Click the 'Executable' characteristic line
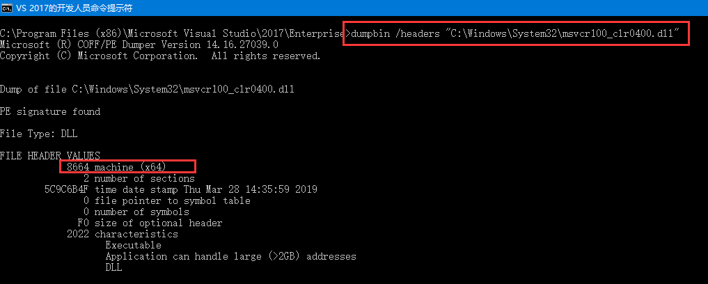Image resolution: width=708 pixels, height=284 pixels. click(x=133, y=245)
